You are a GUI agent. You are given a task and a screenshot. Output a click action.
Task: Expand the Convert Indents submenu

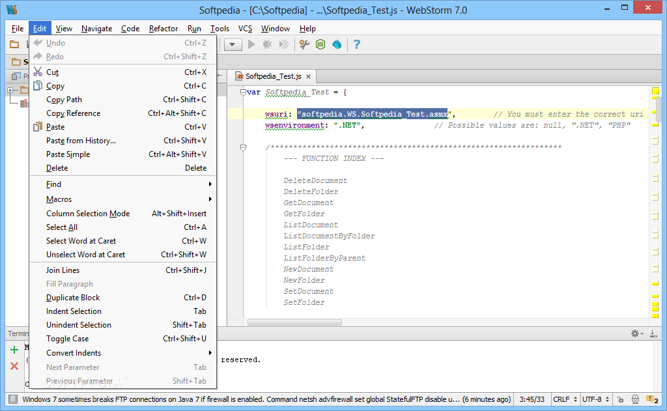[123, 353]
